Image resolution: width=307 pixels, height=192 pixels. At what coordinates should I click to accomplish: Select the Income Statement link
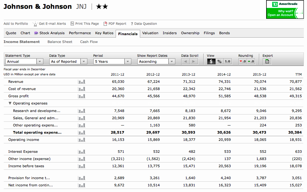pos(22,42)
